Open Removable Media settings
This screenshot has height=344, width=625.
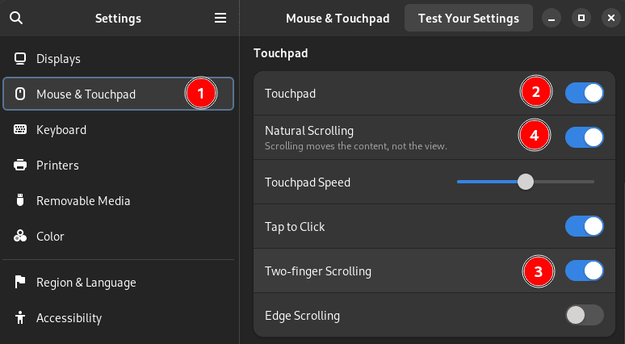click(x=118, y=200)
